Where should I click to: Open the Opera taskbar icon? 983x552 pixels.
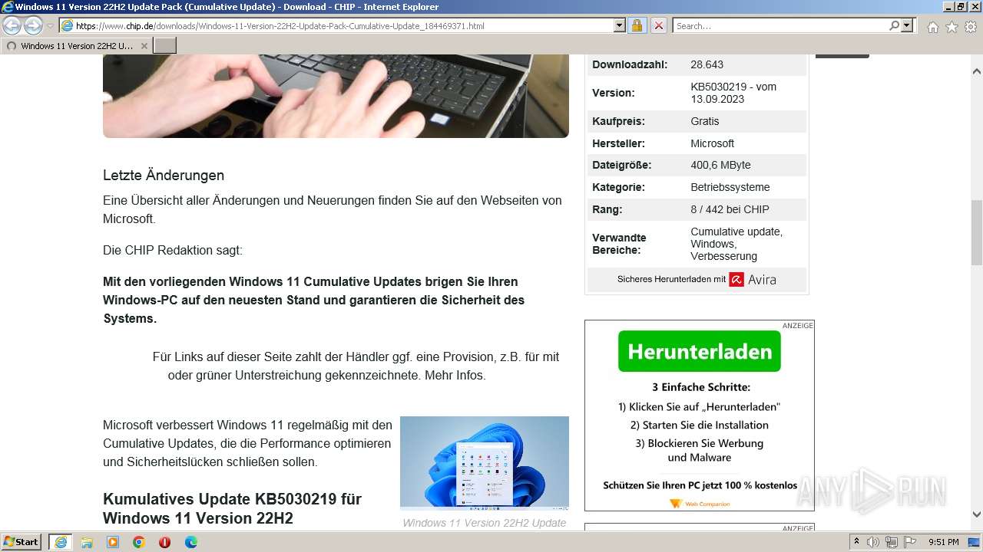click(x=164, y=542)
